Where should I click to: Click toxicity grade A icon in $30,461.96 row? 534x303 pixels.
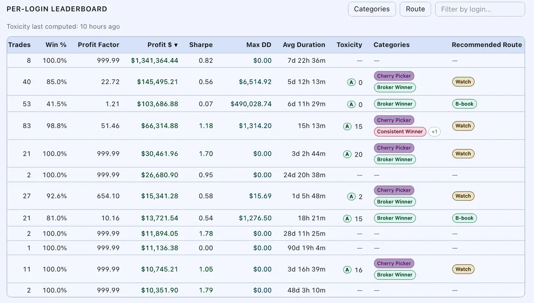pos(348,154)
